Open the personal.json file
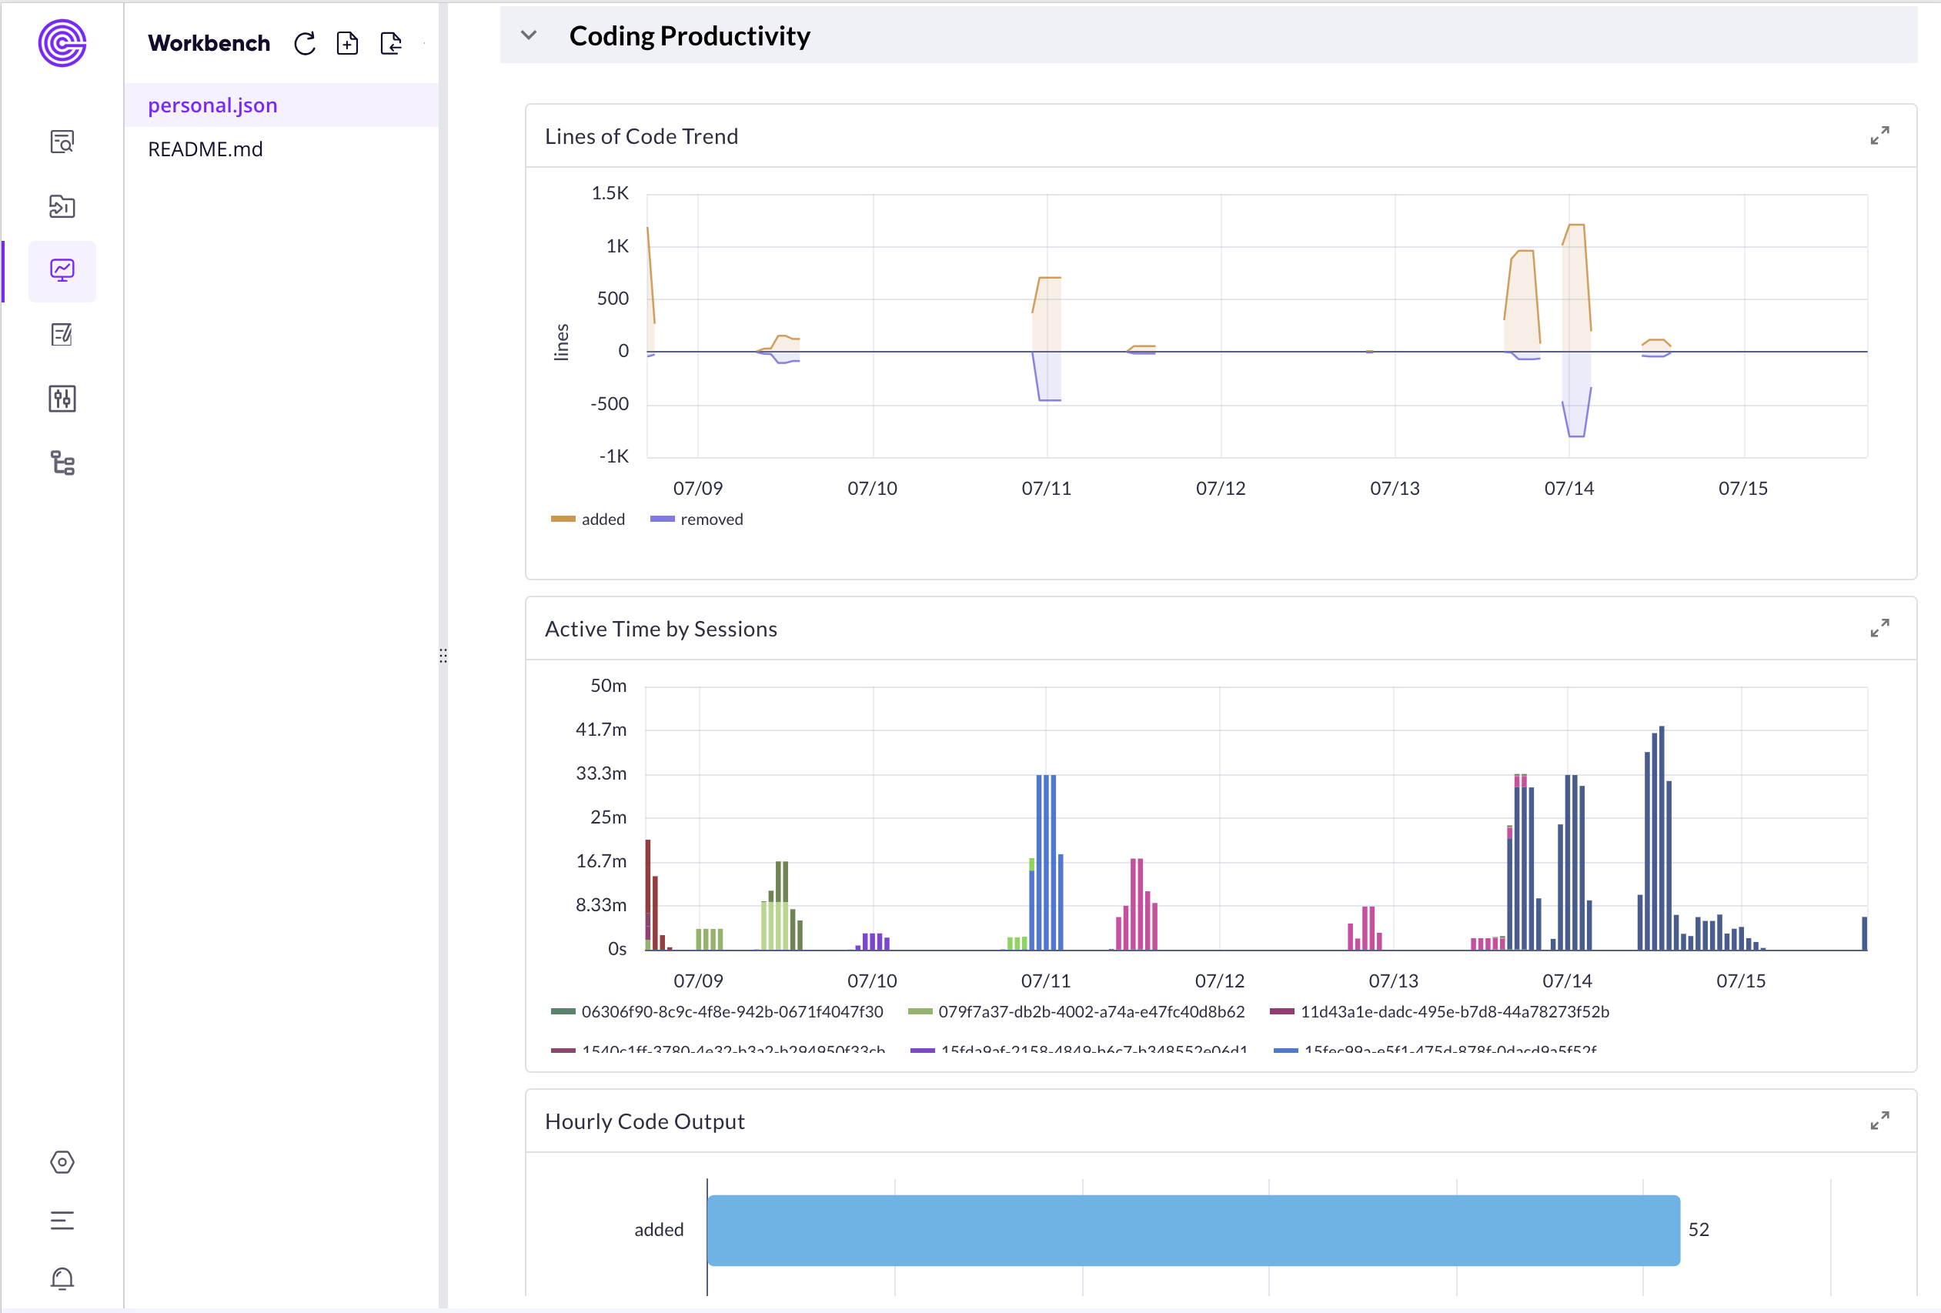 point(213,105)
